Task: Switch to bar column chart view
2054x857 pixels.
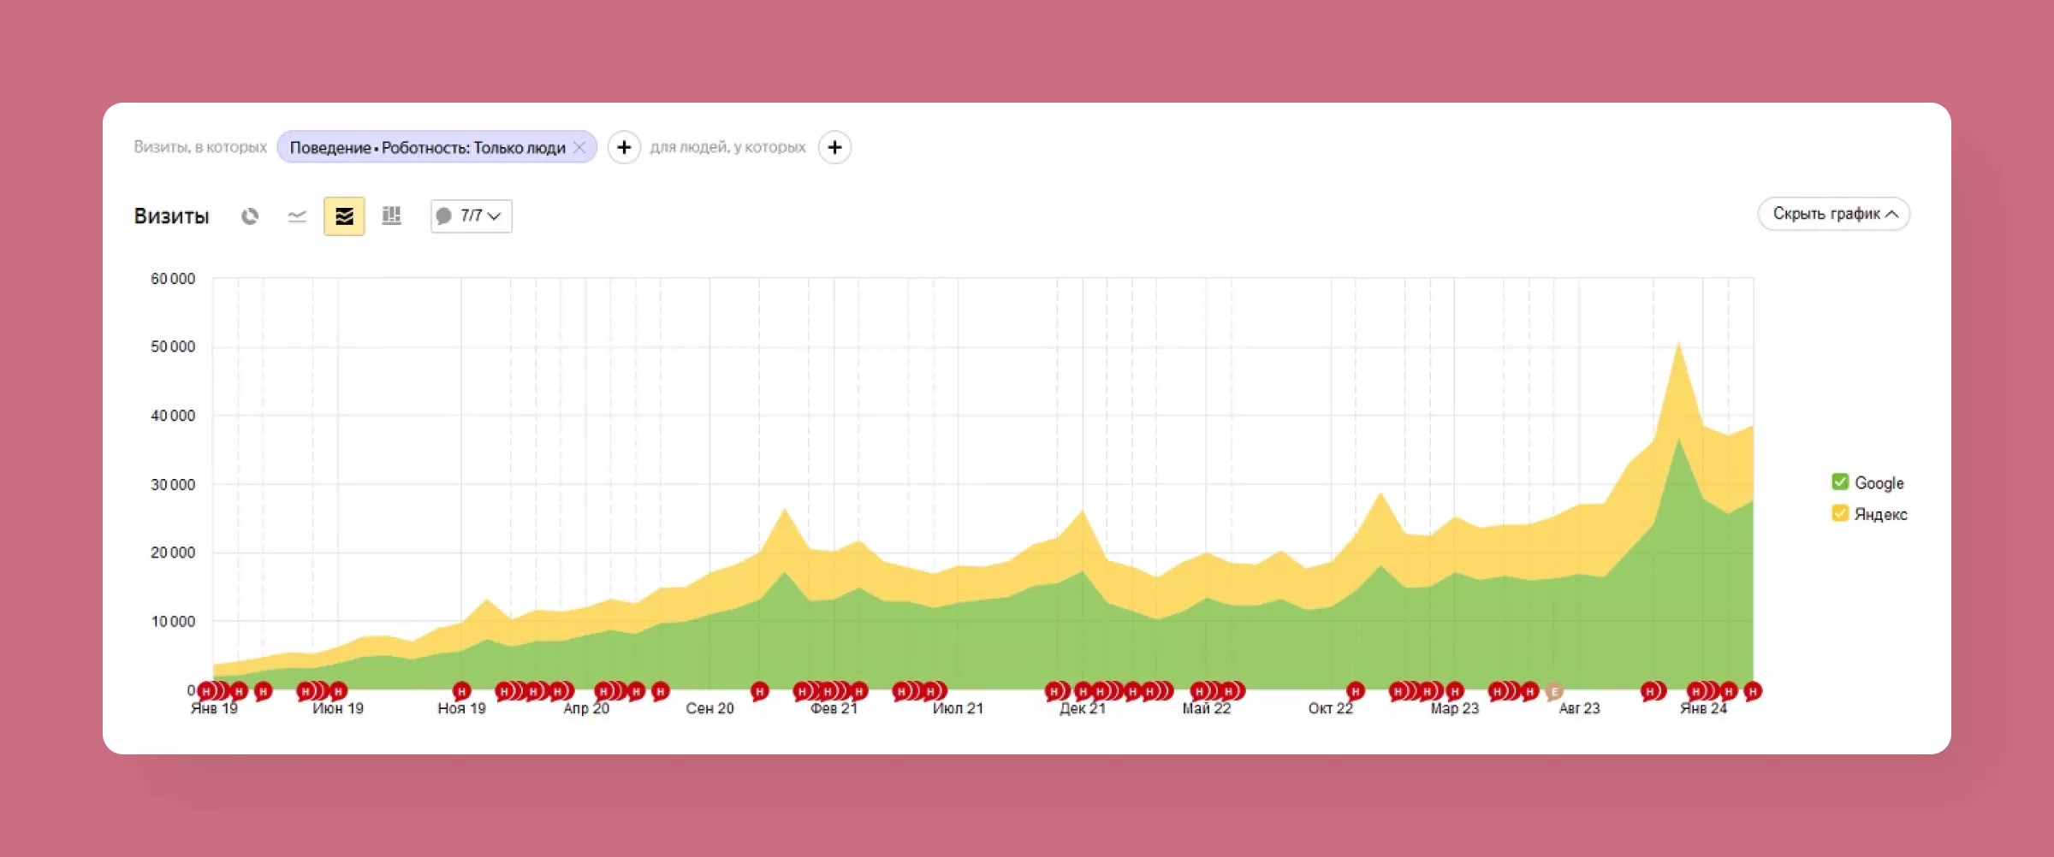Action: (391, 216)
